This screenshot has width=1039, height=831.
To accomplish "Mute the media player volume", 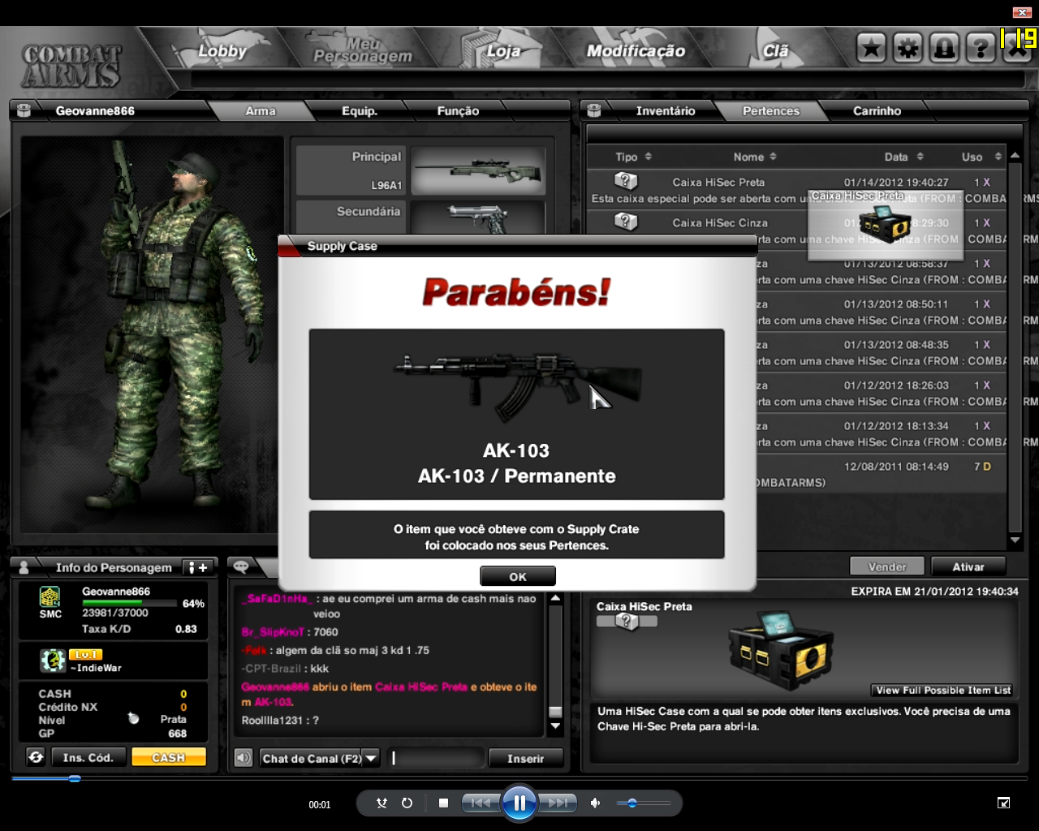I will [595, 803].
